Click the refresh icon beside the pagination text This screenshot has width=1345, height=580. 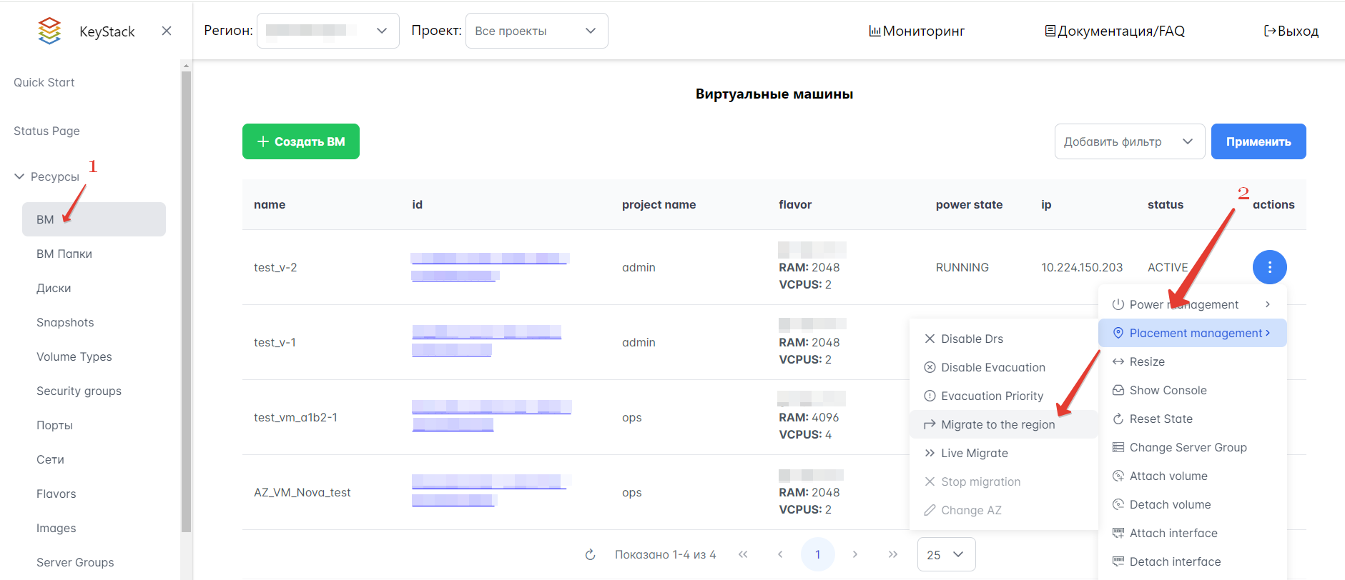click(590, 555)
